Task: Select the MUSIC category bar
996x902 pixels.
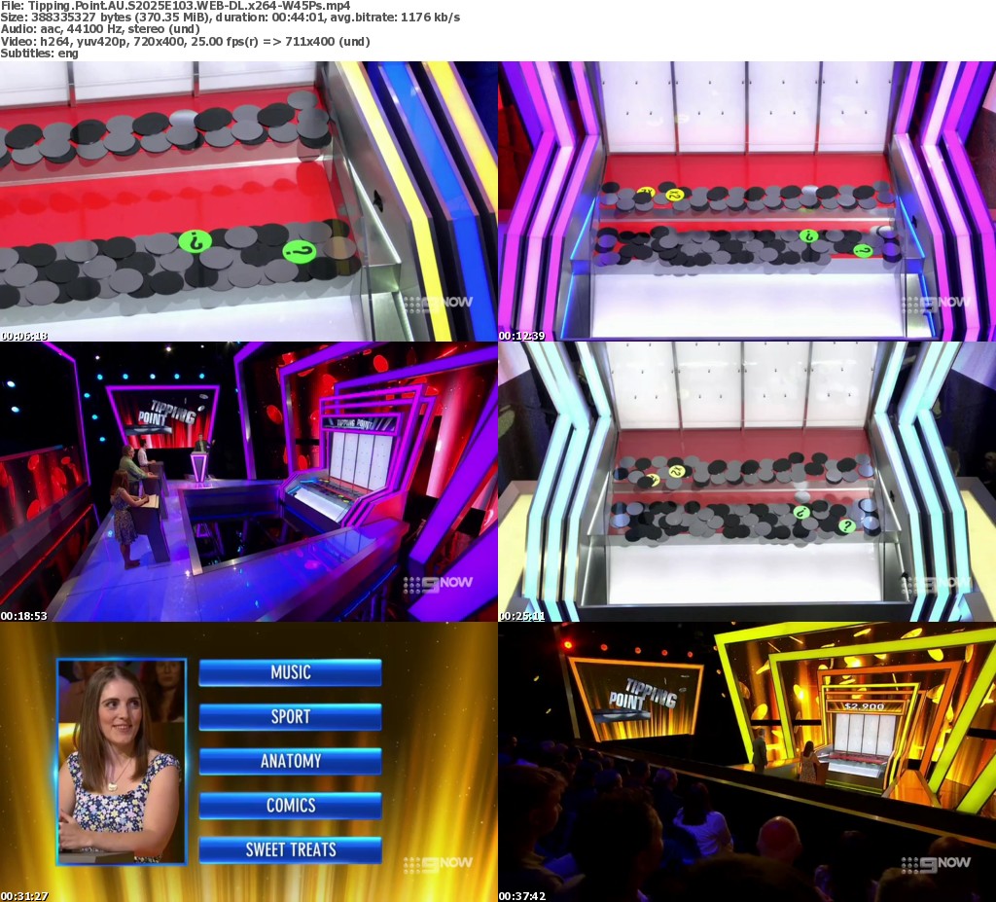Action: pyautogui.click(x=290, y=672)
